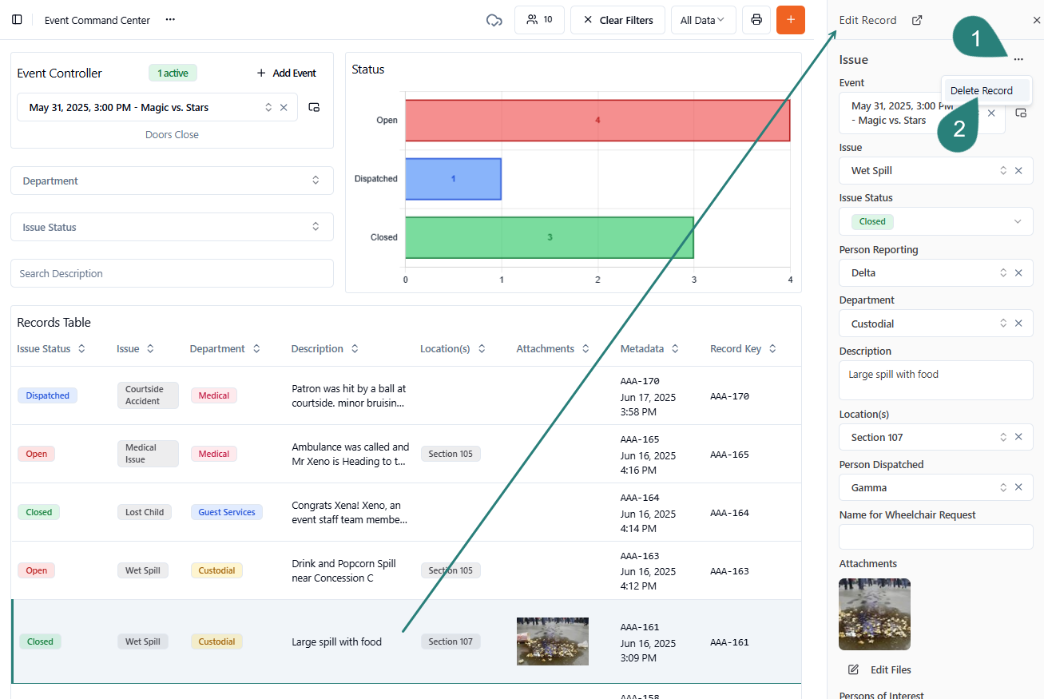Image resolution: width=1044 pixels, height=699 pixels.
Task: Click the cloud sync status icon
Action: pos(494,20)
